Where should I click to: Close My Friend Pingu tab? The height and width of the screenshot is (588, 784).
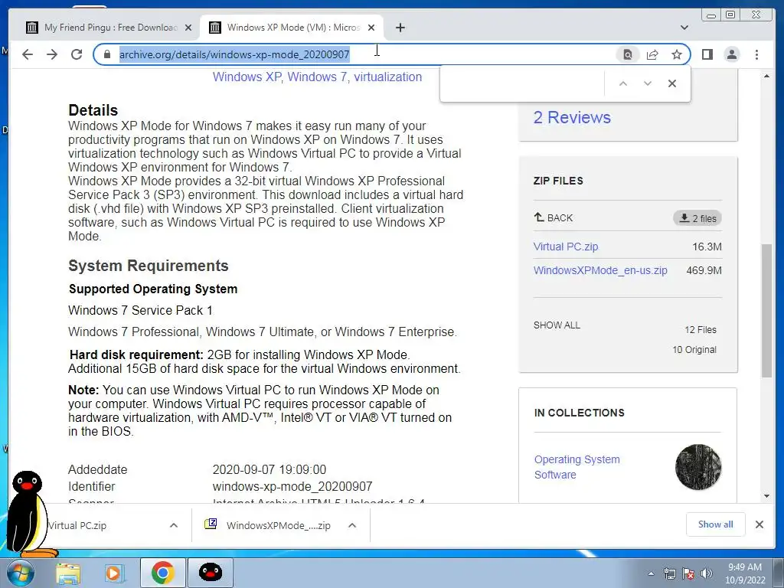[x=188, y=28]
